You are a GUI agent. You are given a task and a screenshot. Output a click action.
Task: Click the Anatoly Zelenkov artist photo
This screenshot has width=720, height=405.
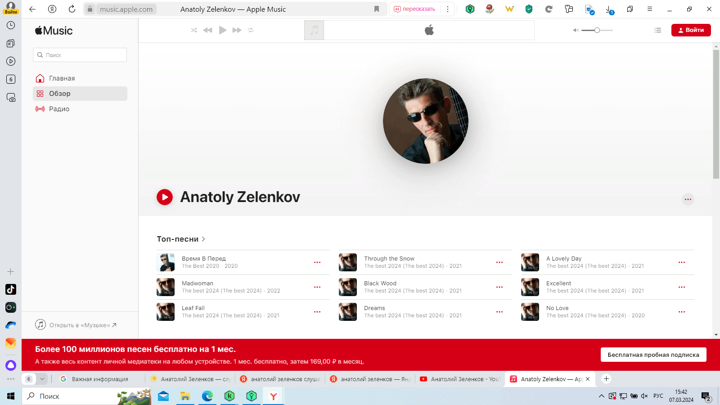(x=426, y=121)
